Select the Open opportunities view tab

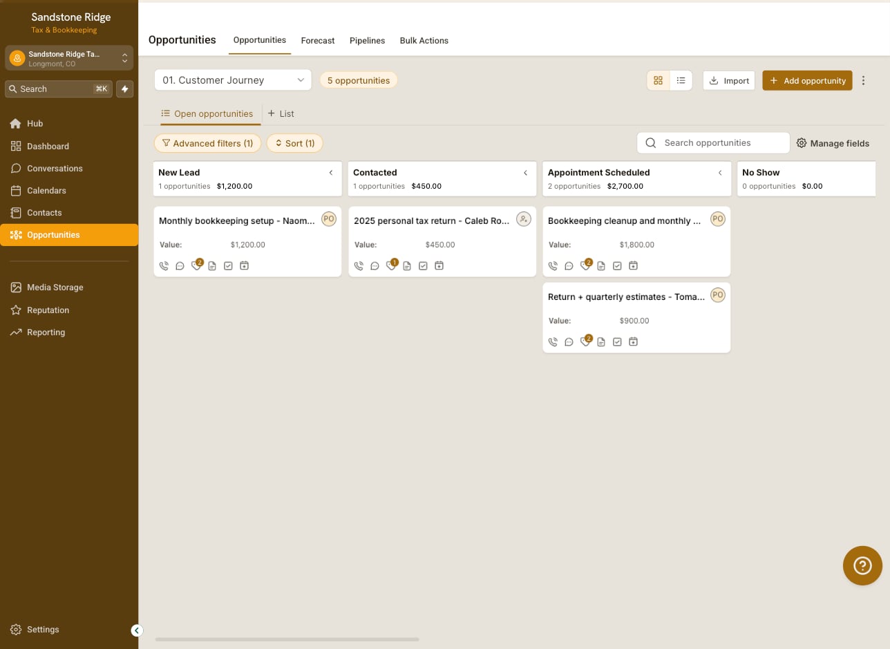point(207,113)
